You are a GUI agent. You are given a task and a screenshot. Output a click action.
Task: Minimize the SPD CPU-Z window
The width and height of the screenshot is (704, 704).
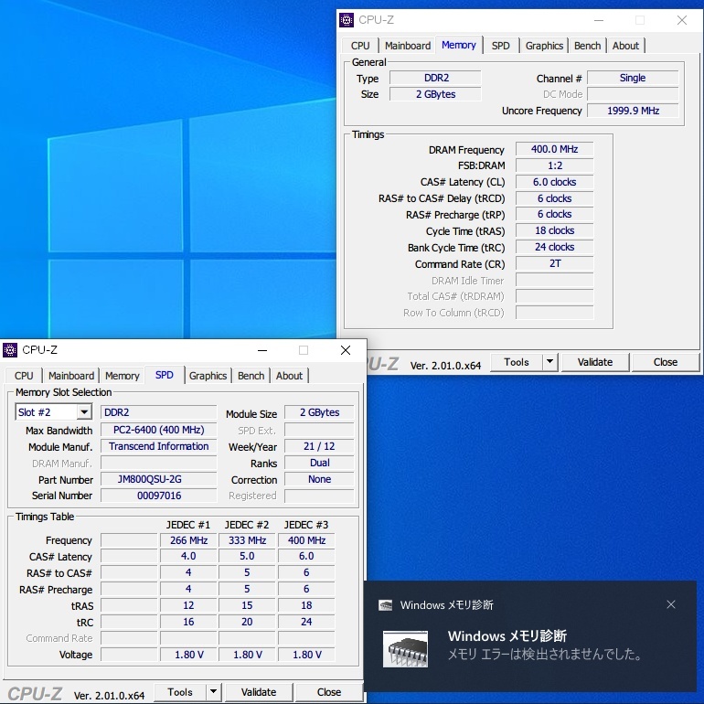pyautogui.click(x=261, y=350)
